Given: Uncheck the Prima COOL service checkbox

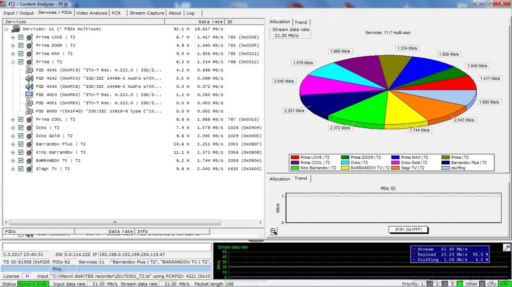Looking at the screenshot, I should 21,119.
